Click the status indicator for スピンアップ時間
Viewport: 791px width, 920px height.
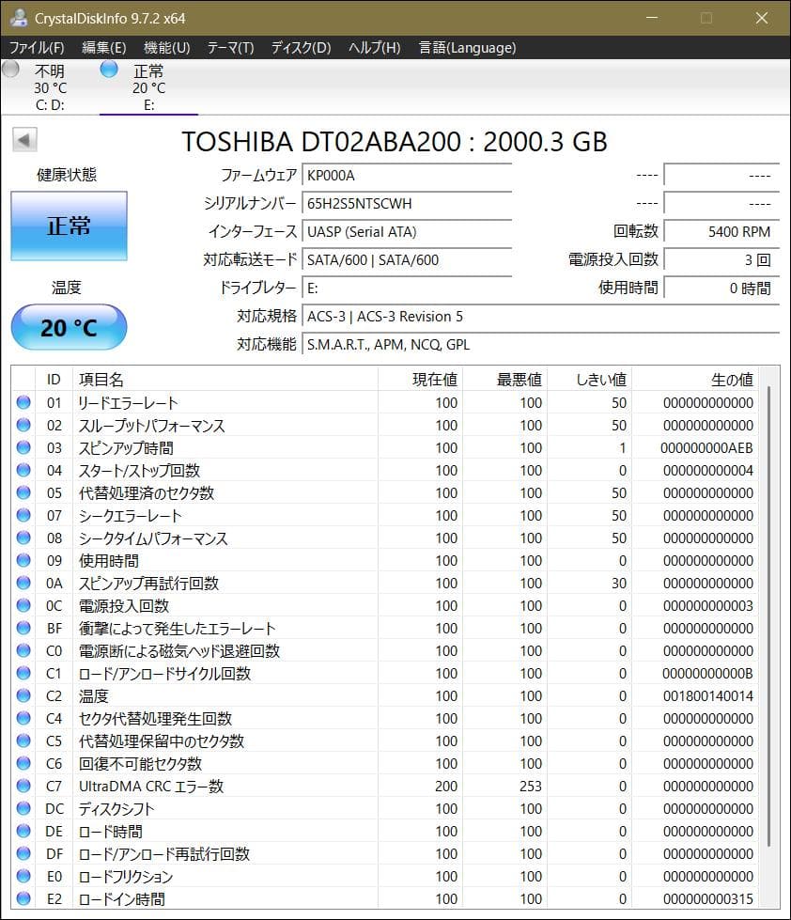click(x=24, y=447)
